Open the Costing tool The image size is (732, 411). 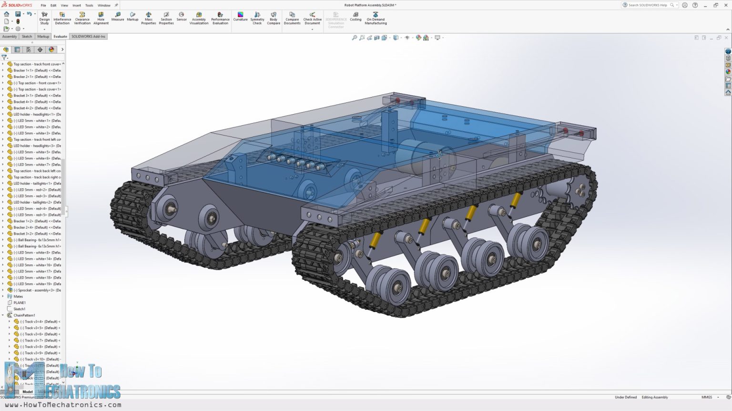coord(356,18)
